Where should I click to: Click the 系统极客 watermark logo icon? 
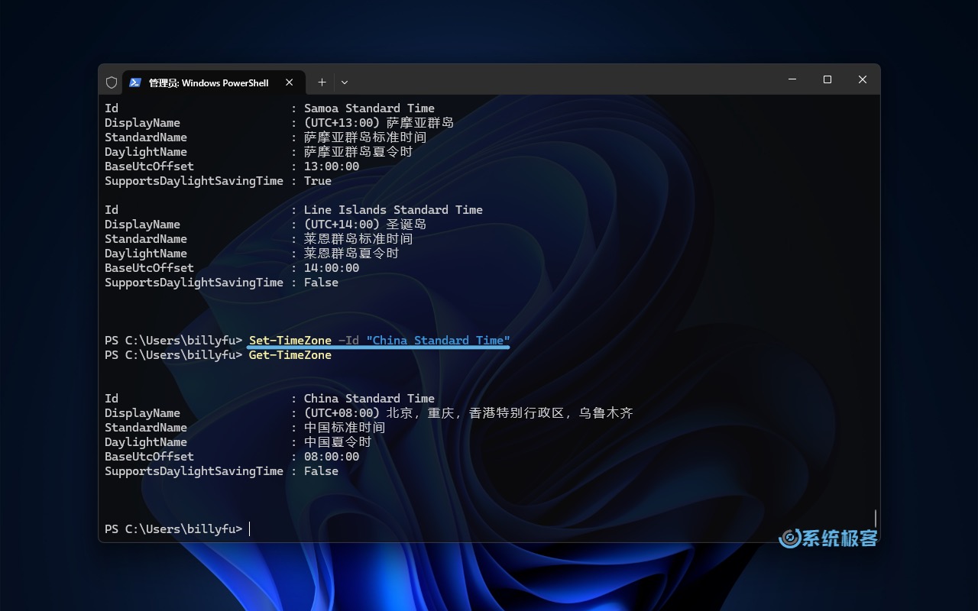[x=790, y=538]
